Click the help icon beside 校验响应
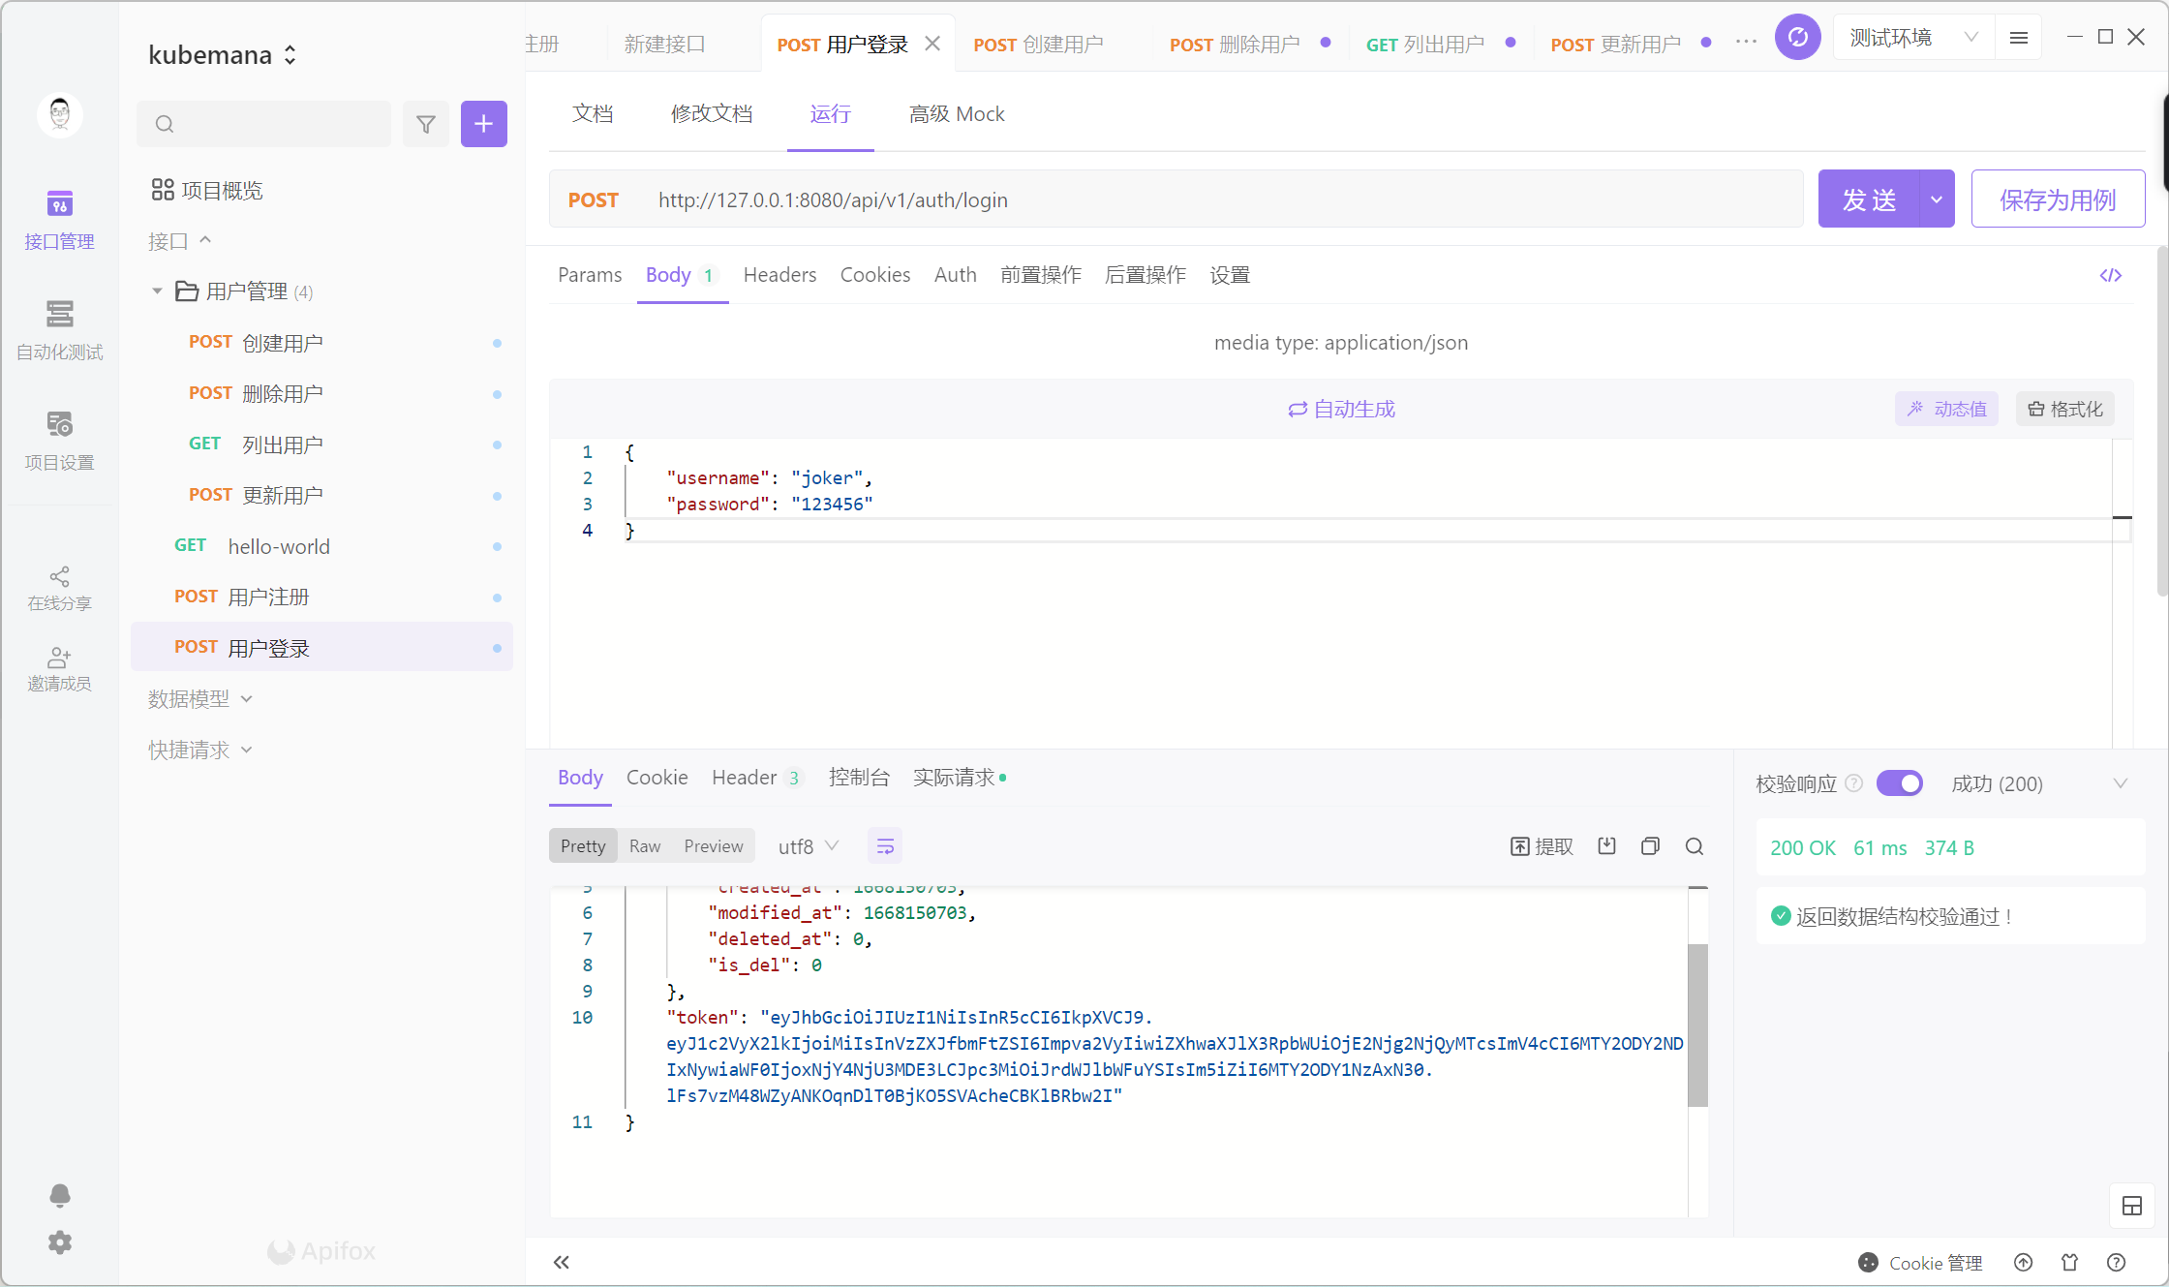This screenshot has height=1287, width=2169. click(x=1854, y=783)
